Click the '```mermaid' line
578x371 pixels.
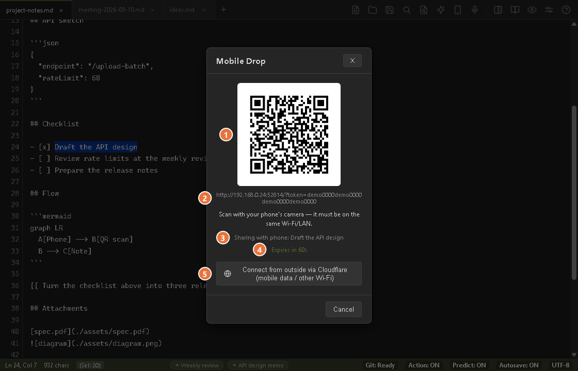pos(51,216)
